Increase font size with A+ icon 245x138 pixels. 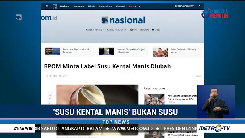(50, 99)
